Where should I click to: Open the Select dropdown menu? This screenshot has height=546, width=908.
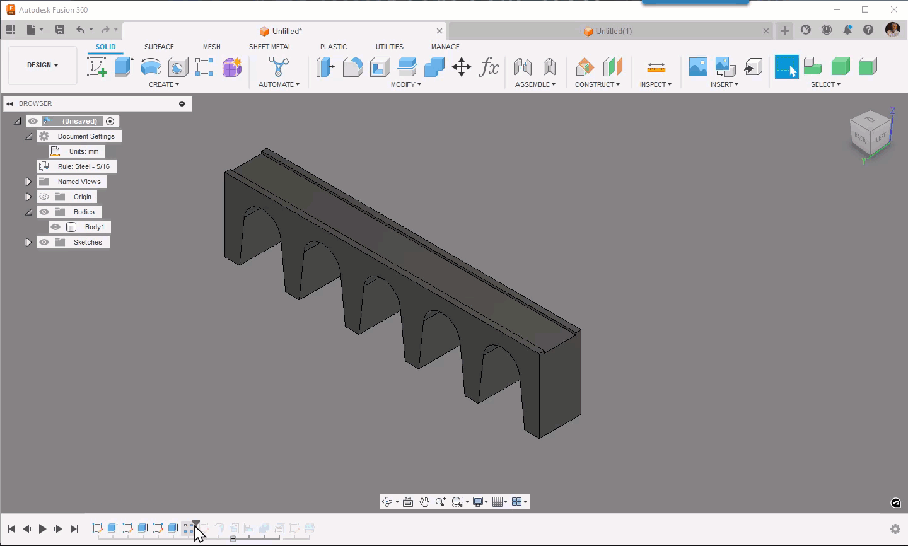point(825,84)
